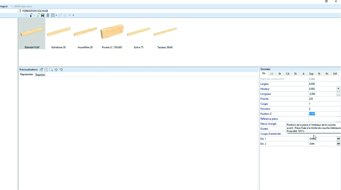Click the save (floppy disk) toolbar icon
341x190 pixels.
tap(42, 15)
